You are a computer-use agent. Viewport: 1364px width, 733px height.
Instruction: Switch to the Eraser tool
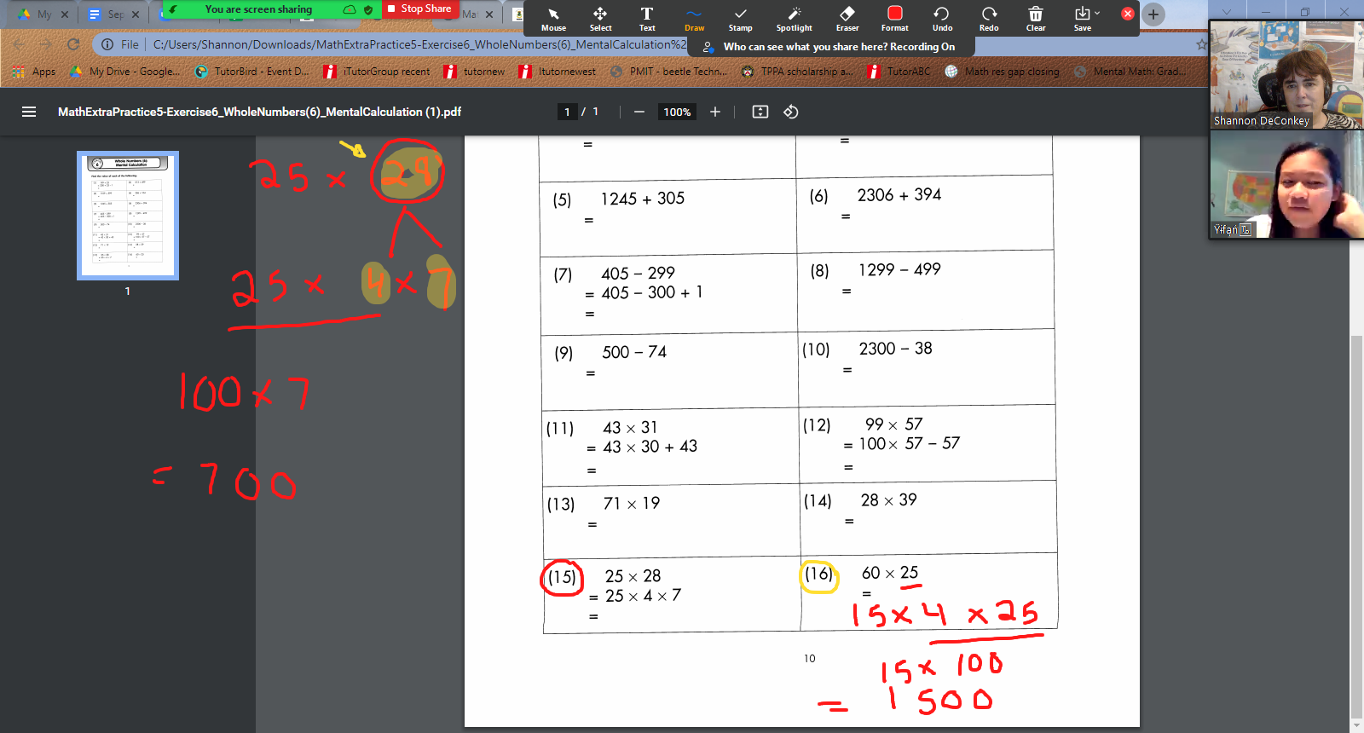(x=847, y=18)
